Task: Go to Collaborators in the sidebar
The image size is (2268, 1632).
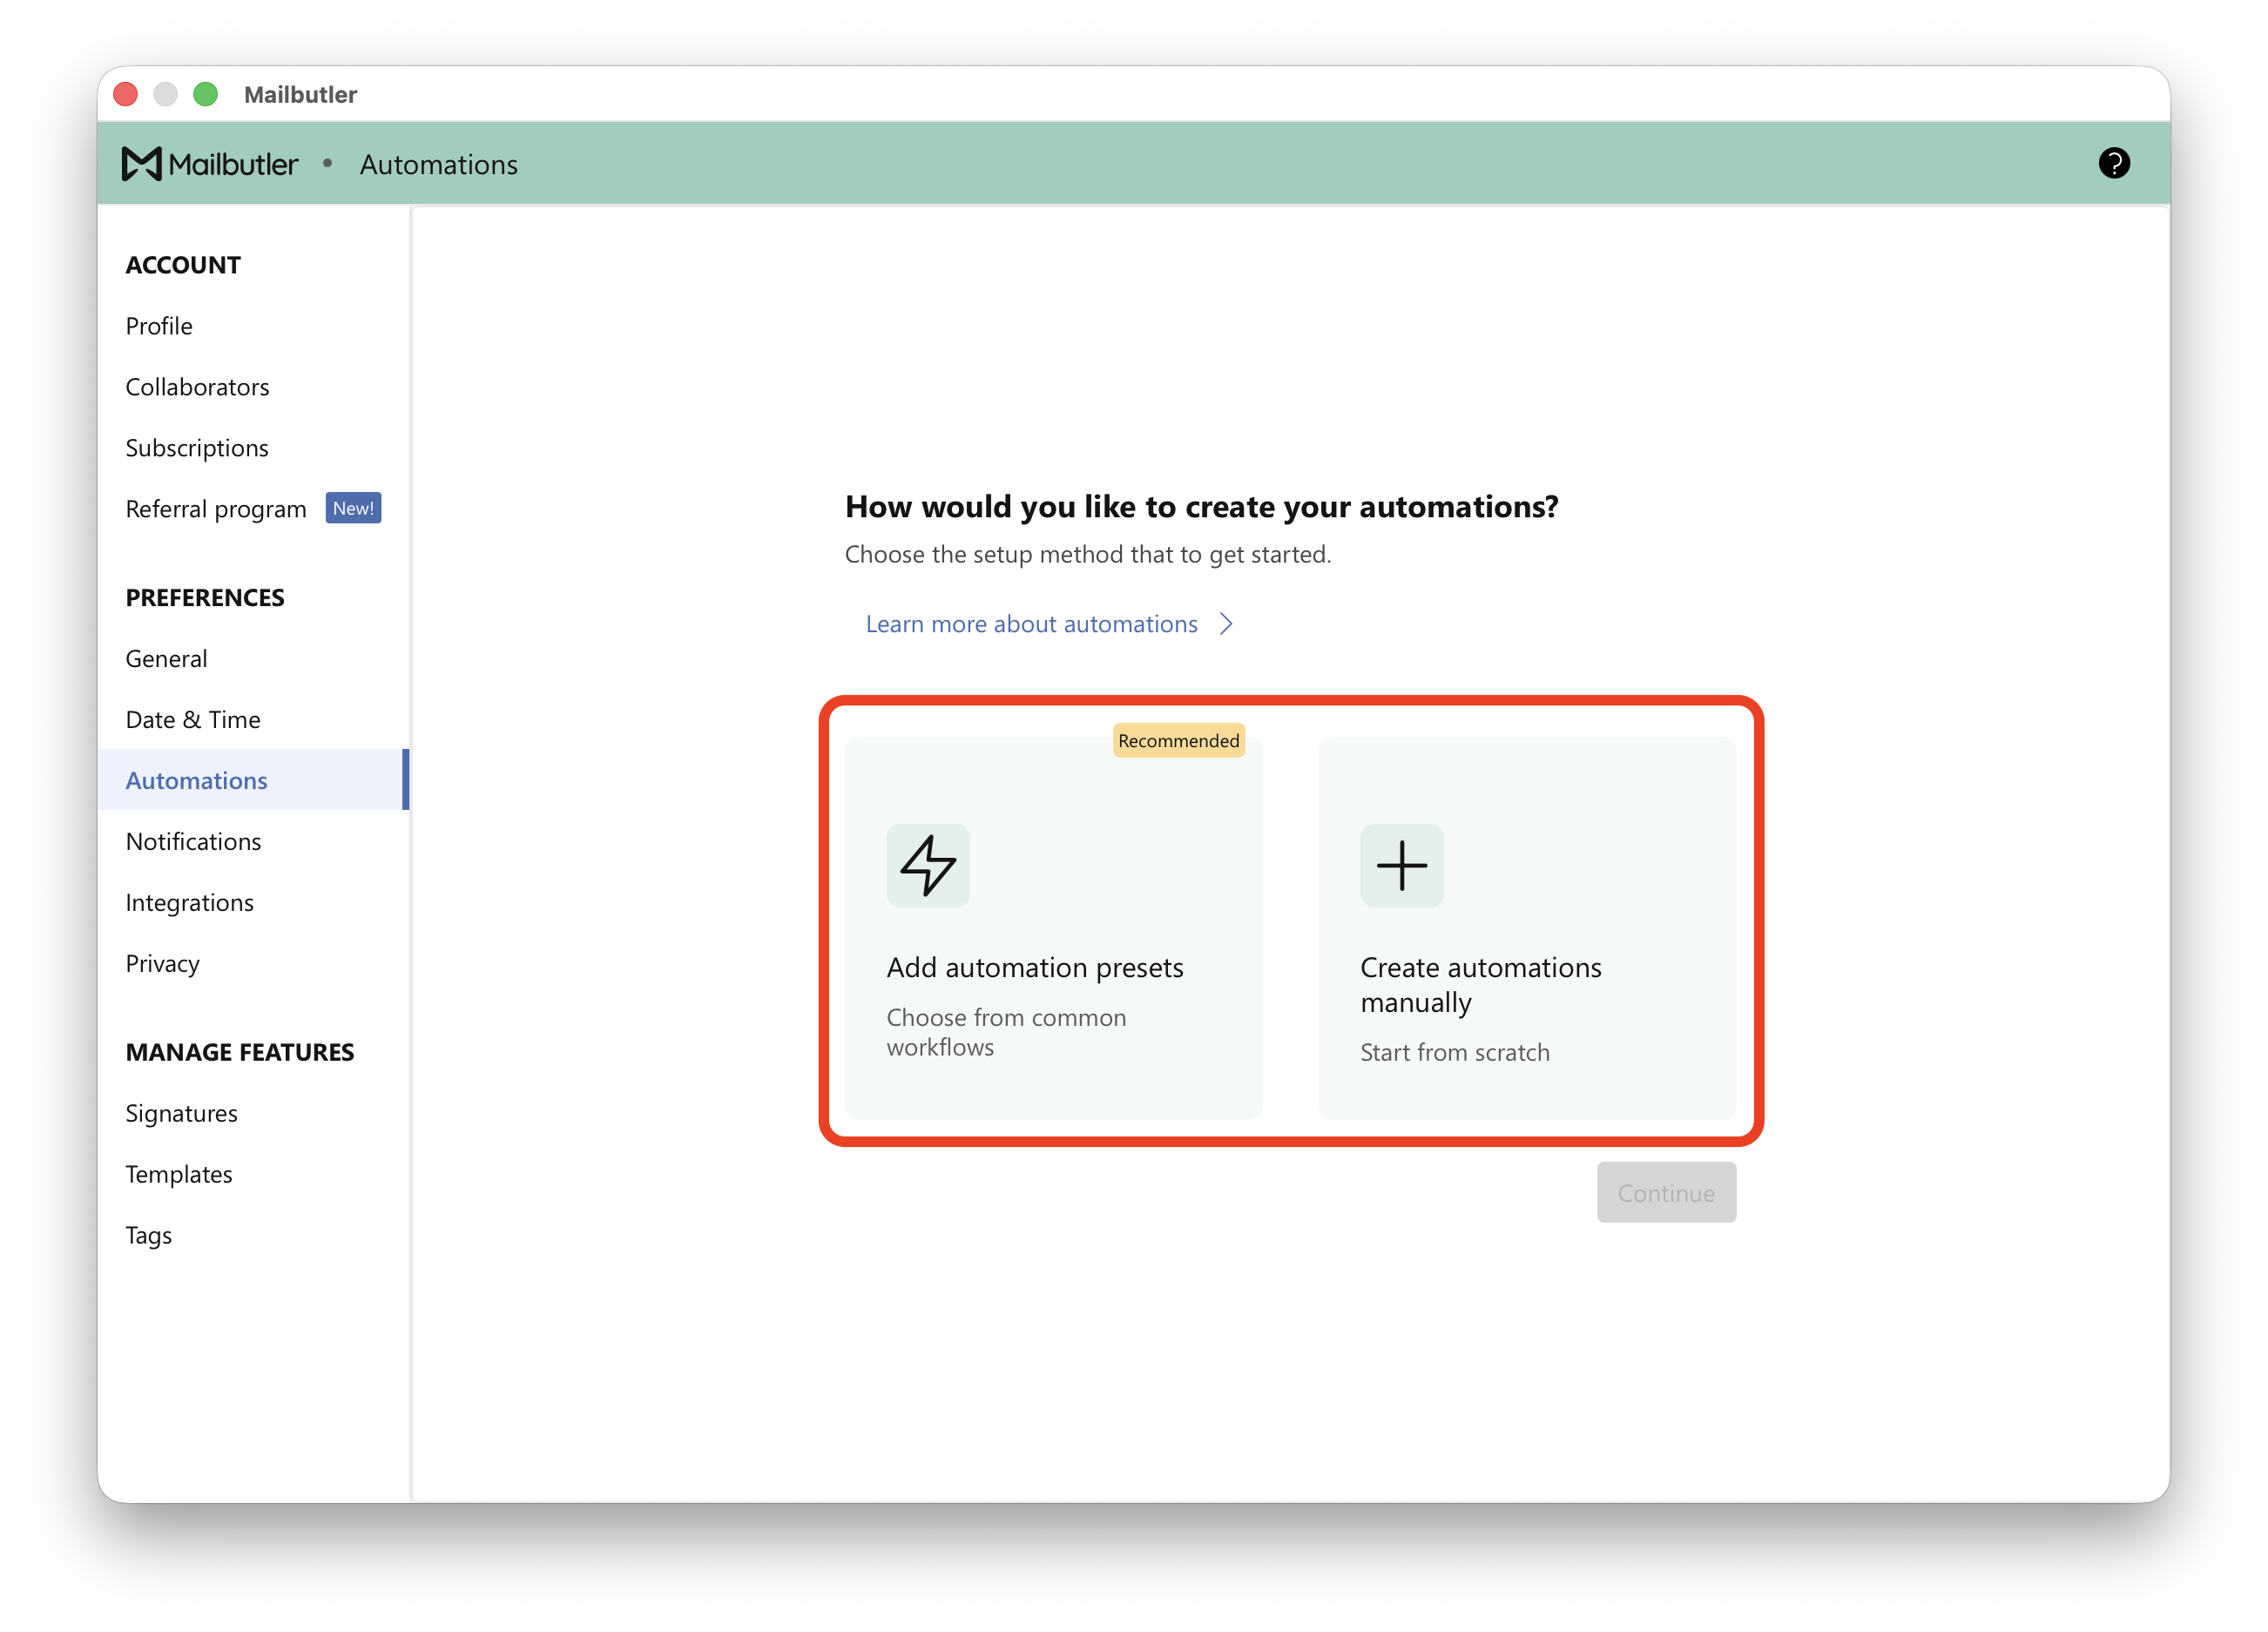Action: [197, 387]
